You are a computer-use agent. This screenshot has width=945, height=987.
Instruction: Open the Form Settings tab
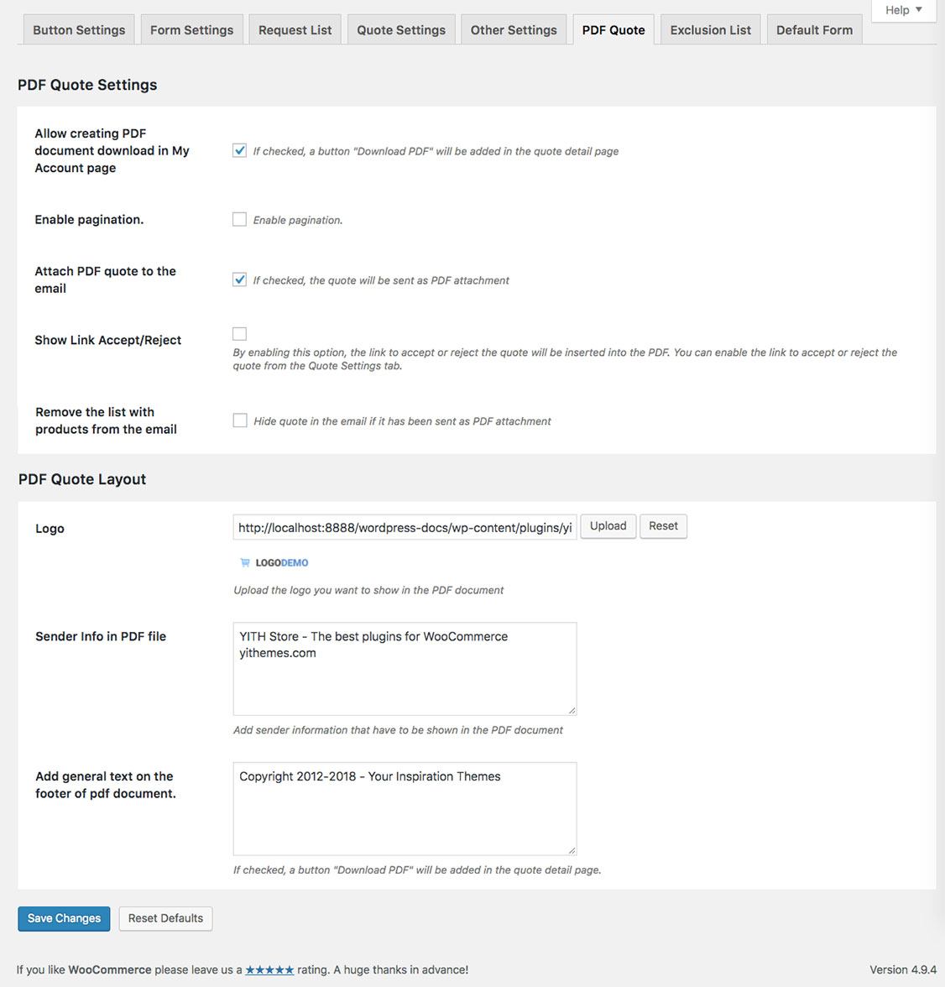(x=191, y=30)
